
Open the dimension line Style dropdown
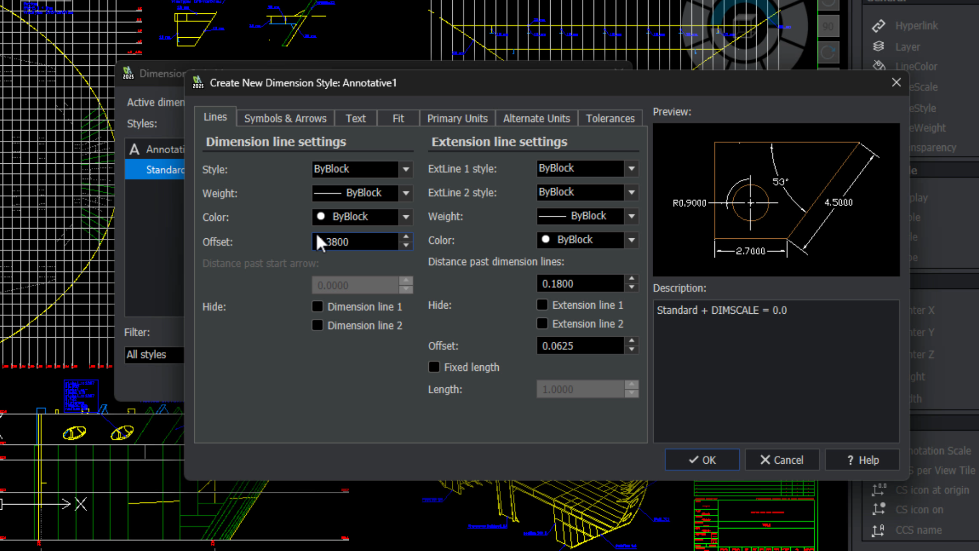(x=406, y=169)
